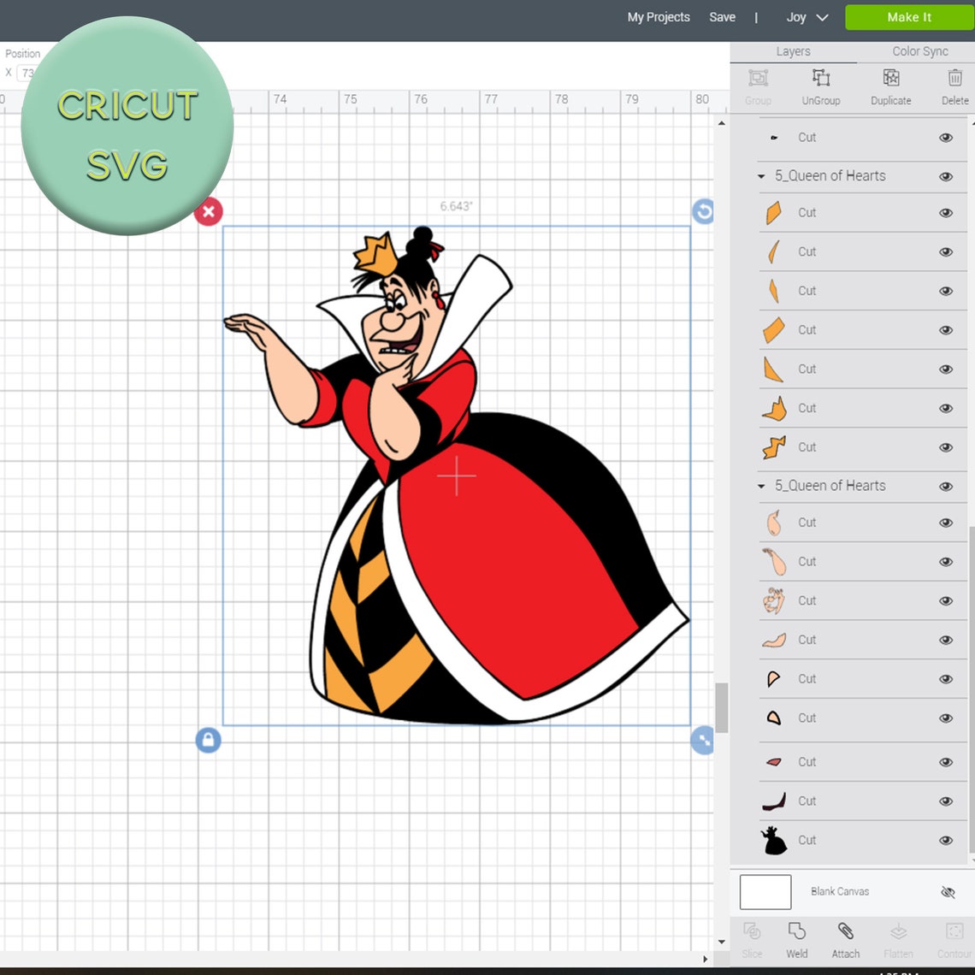Click Save in the top bar
Screen dimensions: 975x975
pos(723,17)
